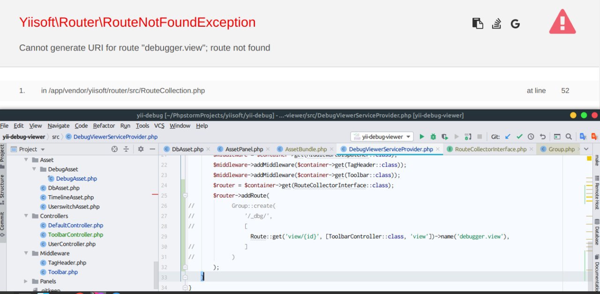Close the DebugViewerServiceProvider.php tab
This screenshot has width=600, height=294.
[x=438, y=149]
